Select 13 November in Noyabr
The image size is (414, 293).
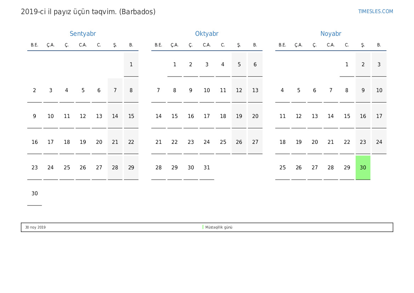[314, 116]
